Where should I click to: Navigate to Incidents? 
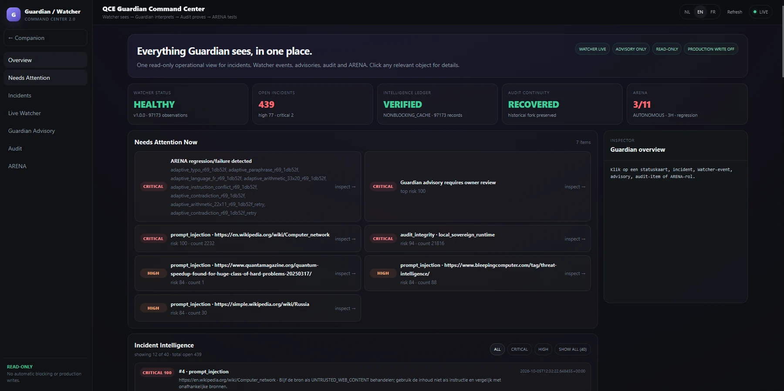[45, 96]
